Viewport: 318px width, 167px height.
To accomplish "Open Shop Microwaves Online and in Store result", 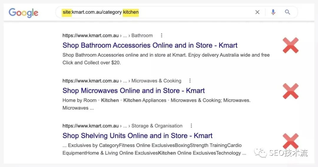I will tap(134, 91).
